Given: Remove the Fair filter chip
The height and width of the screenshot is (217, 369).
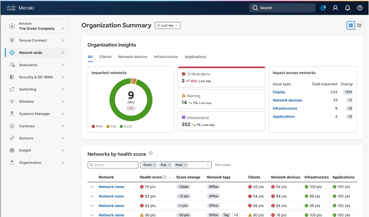Looking at the screenshot, I should point(170,165).
